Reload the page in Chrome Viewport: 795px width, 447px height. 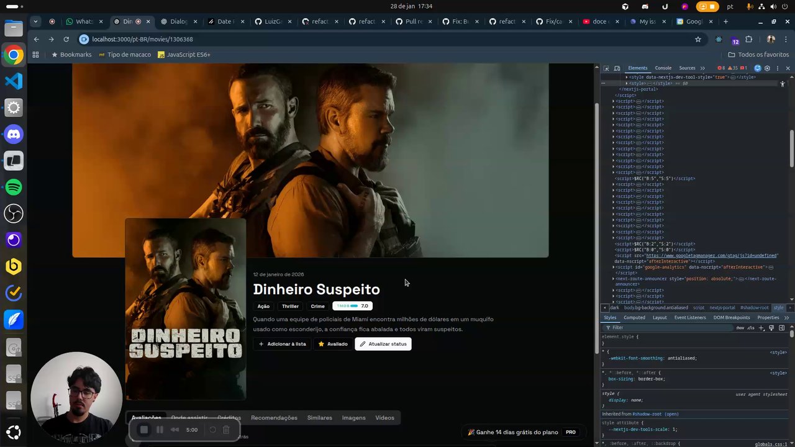pyautogui.click(x=66, y=39)
